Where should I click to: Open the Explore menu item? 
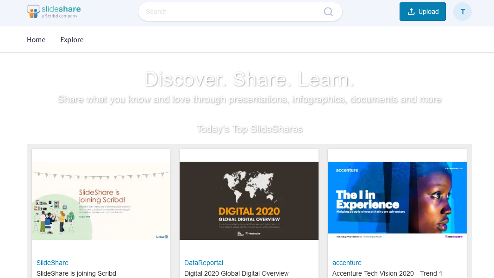(x=72, y=40)
